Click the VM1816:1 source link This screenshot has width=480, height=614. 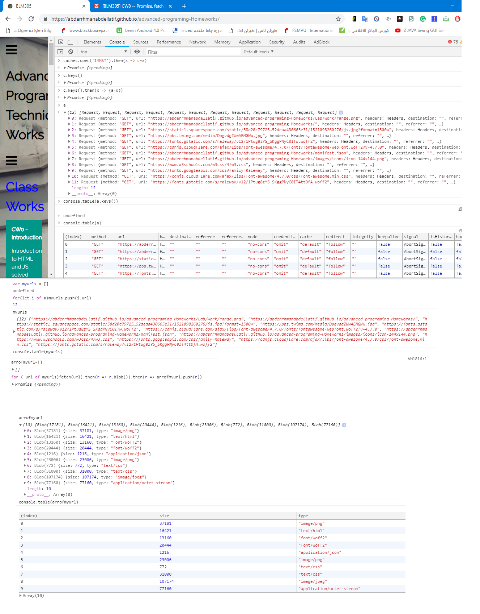pyautogui.click(x=417, y=359)
